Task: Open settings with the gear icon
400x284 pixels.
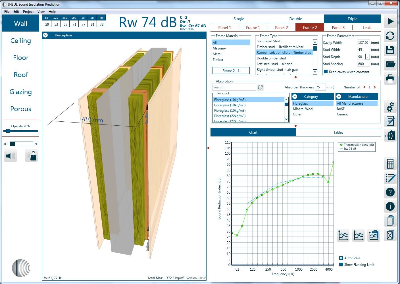Action: (390, 107)
